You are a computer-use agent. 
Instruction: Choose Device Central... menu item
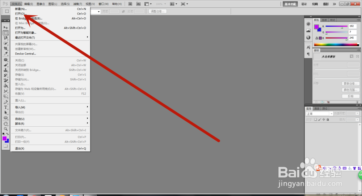[50, 54]
